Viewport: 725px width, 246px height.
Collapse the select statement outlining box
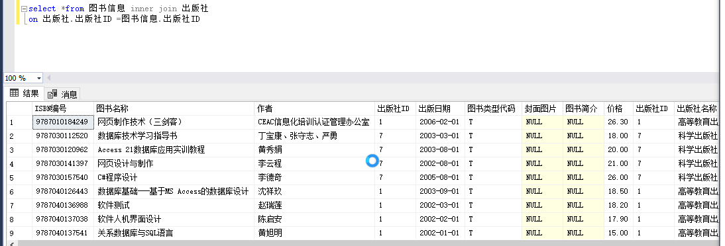[24, 9]
